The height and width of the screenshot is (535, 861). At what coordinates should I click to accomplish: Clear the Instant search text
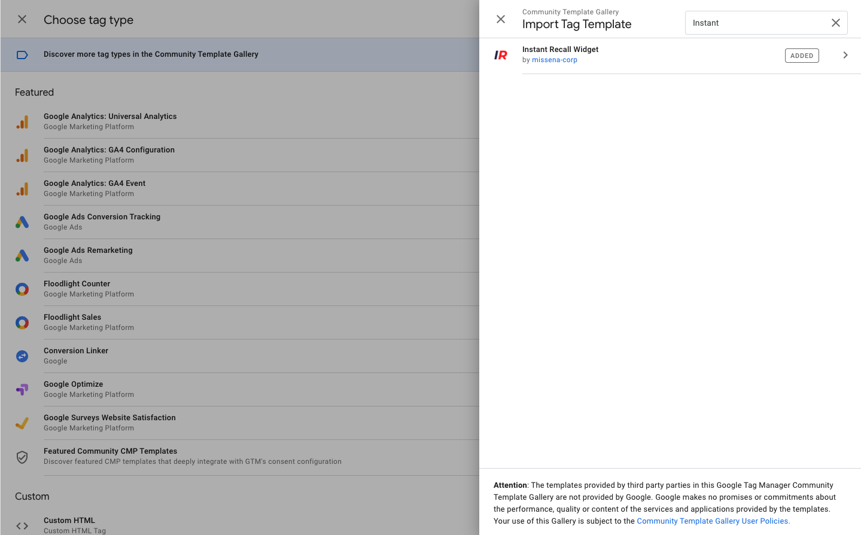(x=836, y=23)
